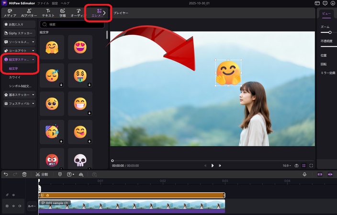
Task: Take a snapshot with the camera icon
Action: (x=296, y=165)
